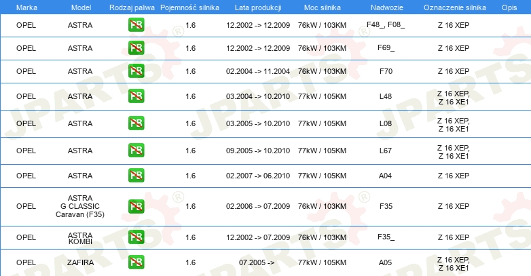
Task: Select the body code cell A04
Action: pyautogui.click(x=386, y=176)
